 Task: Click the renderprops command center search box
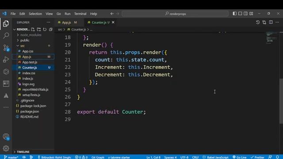(x=175, y=14)
